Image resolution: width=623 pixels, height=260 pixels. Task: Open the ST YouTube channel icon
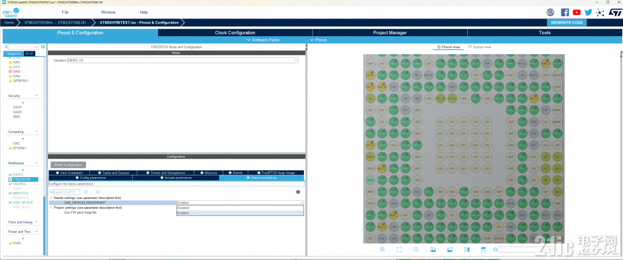pyautogui.click(x=576, y=12)
